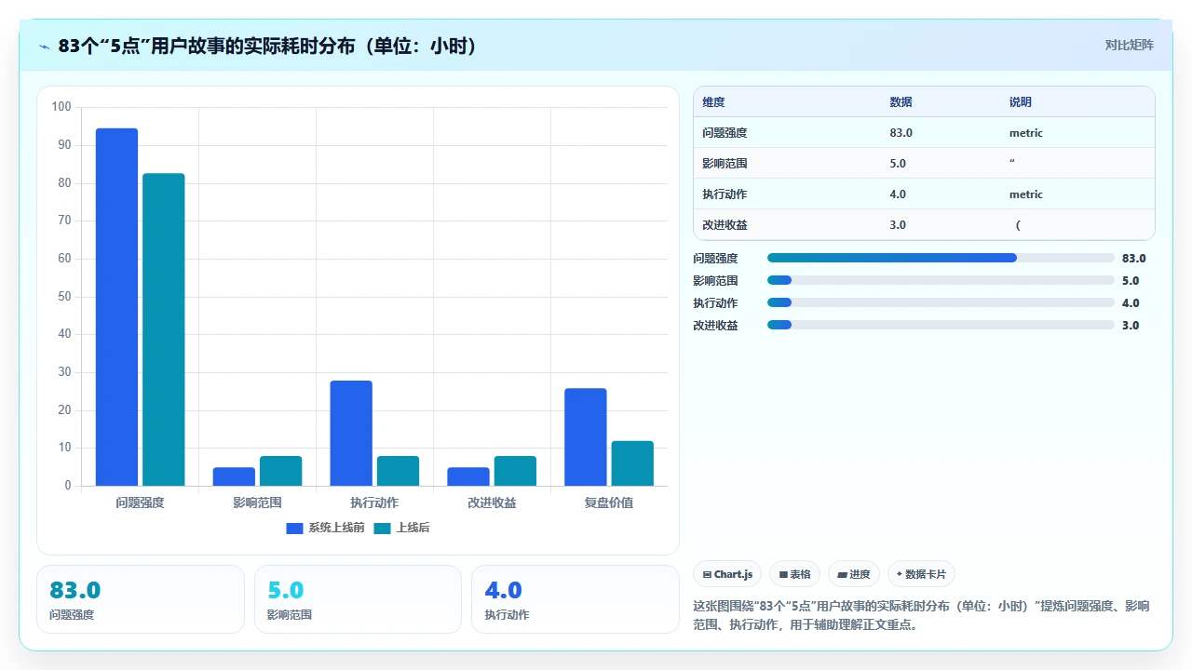The height and width of the screenshot is (670, 1192).
Task: Toggle the 系统上线前 legend swatch
Action: click(294, 528)
